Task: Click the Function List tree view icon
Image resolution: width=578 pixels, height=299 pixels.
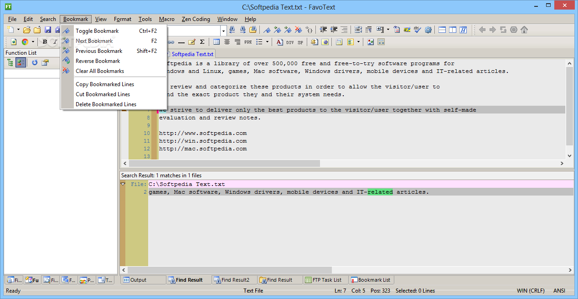Action: click(10, 62)
